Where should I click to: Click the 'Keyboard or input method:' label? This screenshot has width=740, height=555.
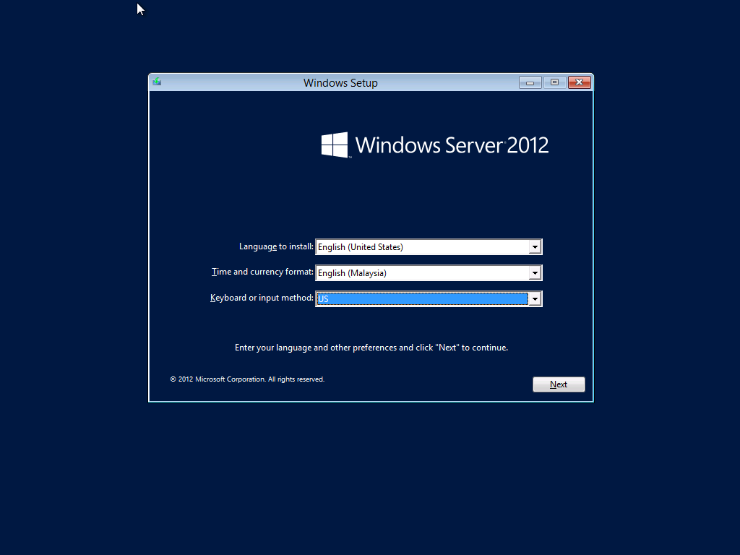point(262,298)
